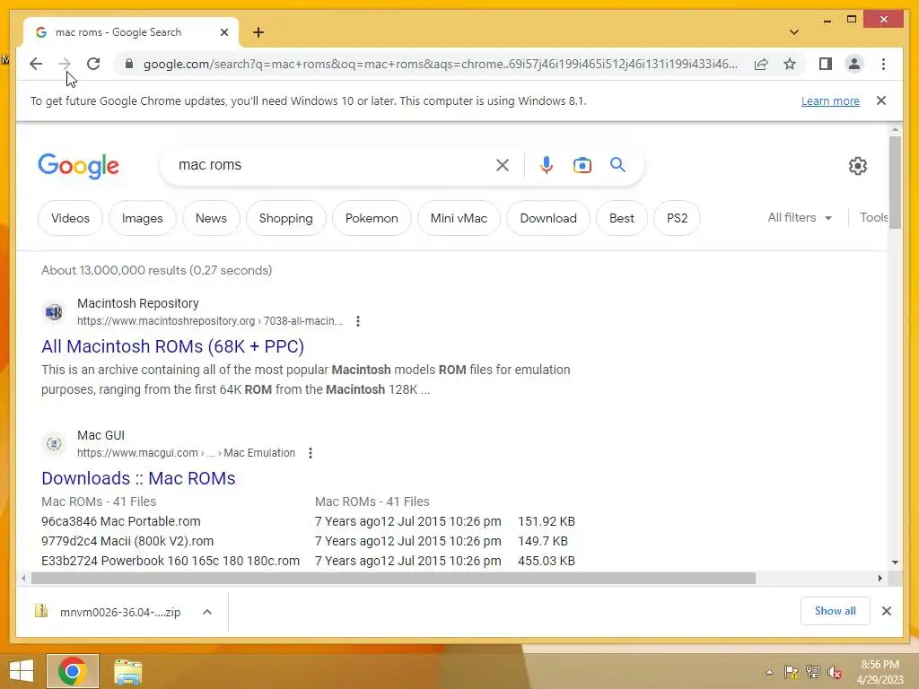Select the Pokemon filter chip

(x=372, y=218)
